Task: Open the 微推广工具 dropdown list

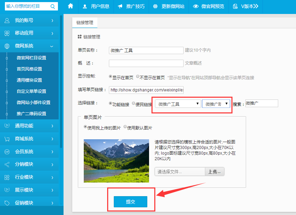Action: pos(178,104)
